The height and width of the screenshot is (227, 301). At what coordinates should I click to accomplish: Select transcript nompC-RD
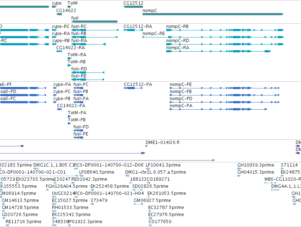(225, 44)
